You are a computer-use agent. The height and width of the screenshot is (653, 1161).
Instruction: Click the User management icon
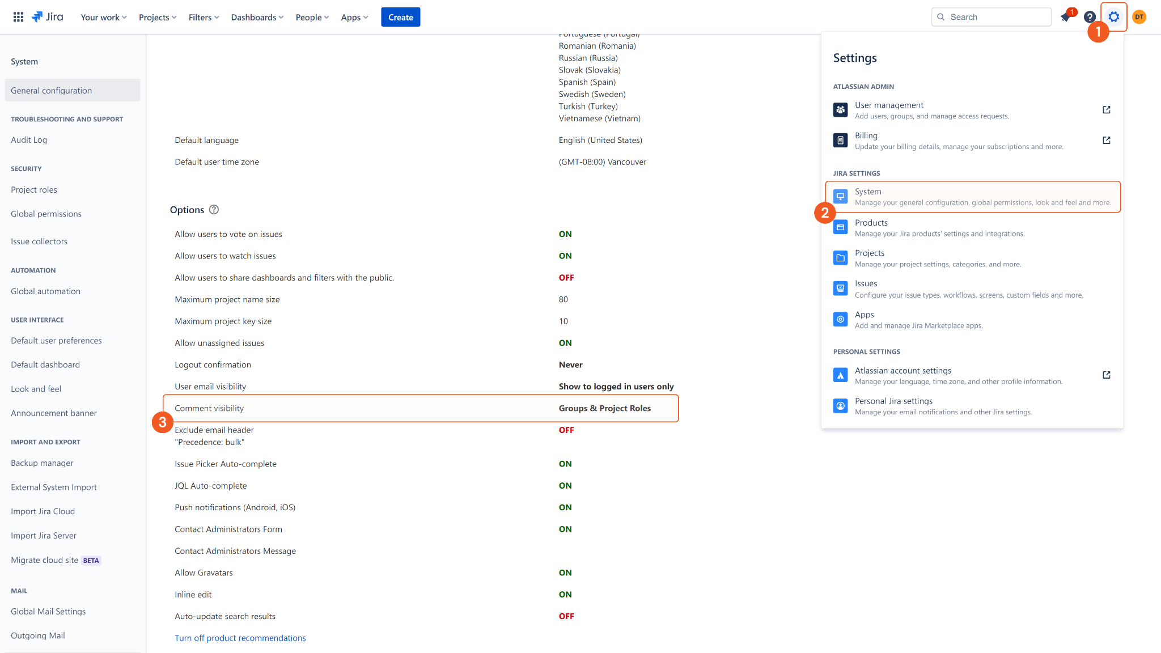tap(840, 110)
